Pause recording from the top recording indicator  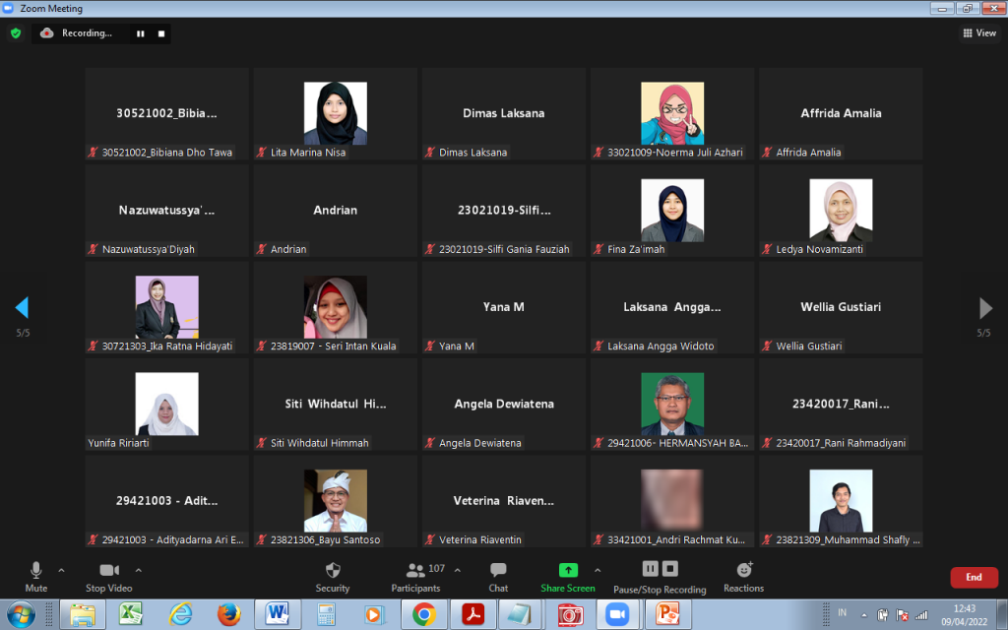tap(141, 33)
